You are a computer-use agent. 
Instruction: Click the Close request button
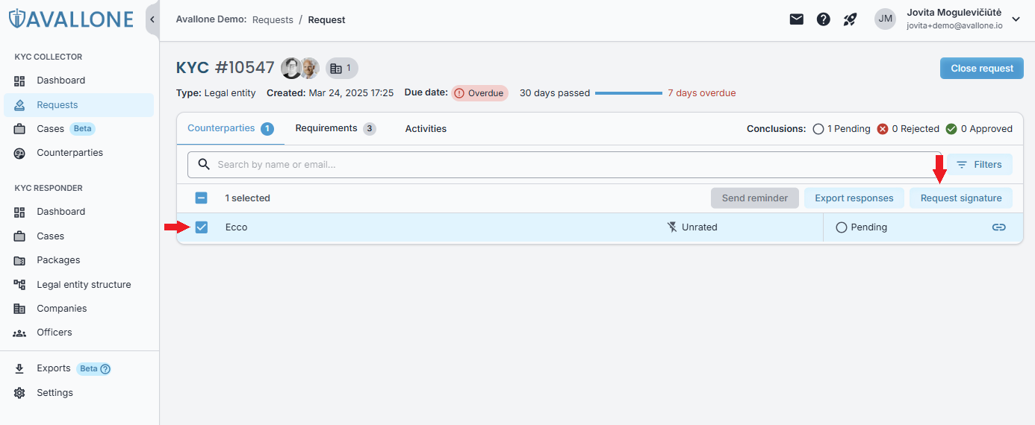point(981,69)
